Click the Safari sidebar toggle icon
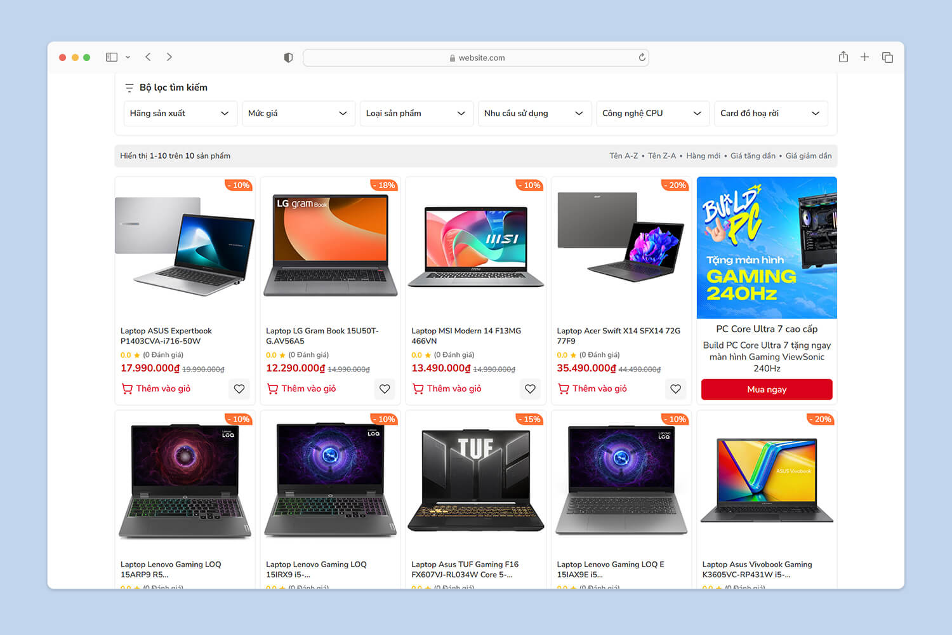 pos(112,57)
